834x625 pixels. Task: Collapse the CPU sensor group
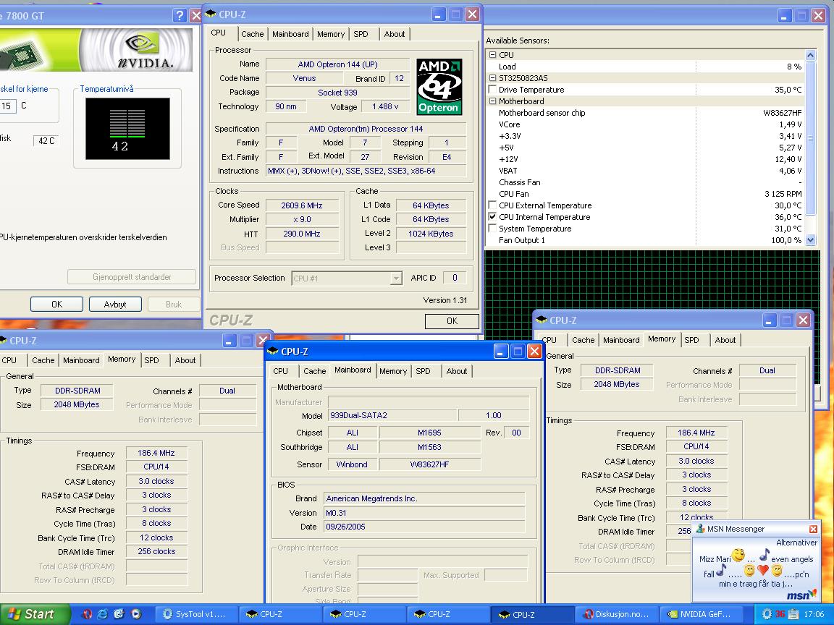click(492, 55)
